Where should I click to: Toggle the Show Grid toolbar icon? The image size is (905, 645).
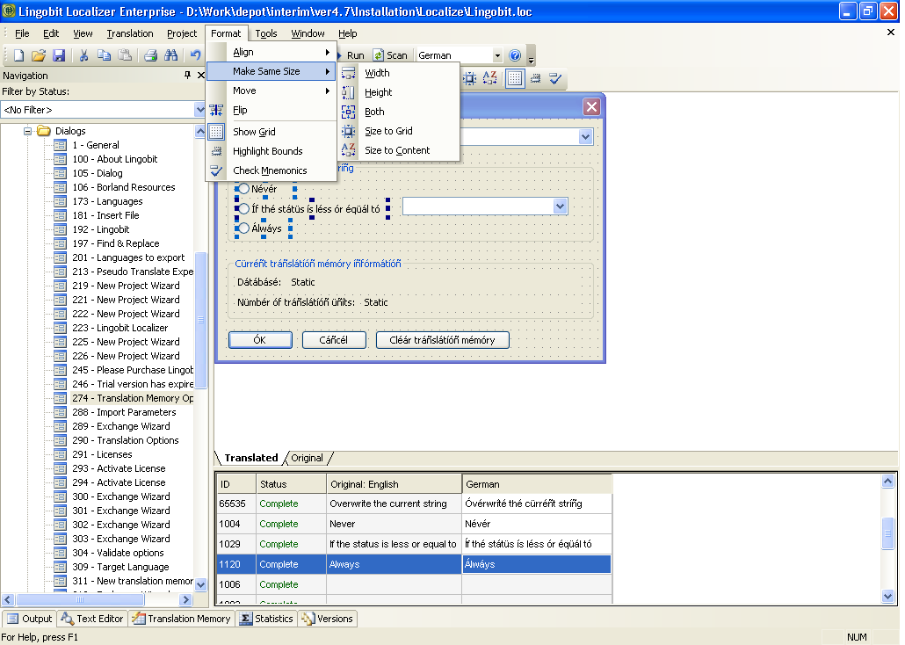(515, 78)
